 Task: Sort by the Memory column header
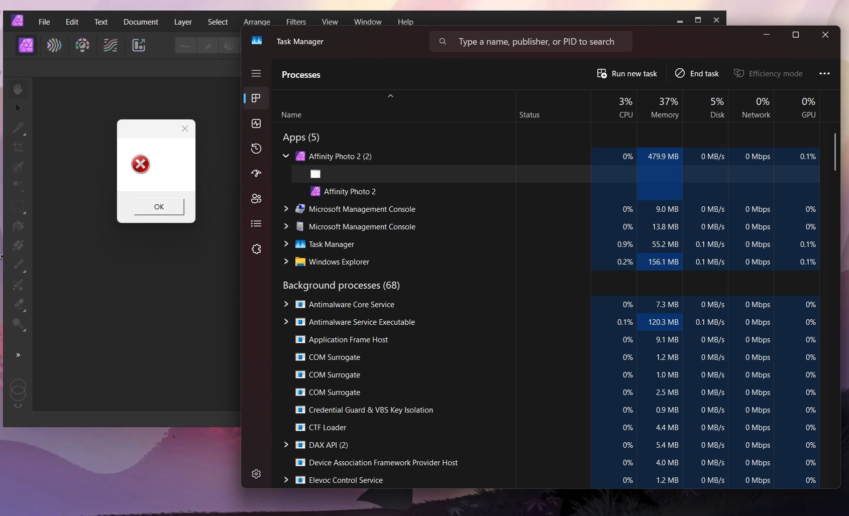click(x=660, y=106)
